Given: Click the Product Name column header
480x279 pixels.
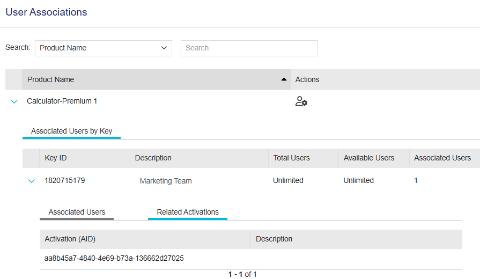Looking at the screenshot, I should click(51, 79).
